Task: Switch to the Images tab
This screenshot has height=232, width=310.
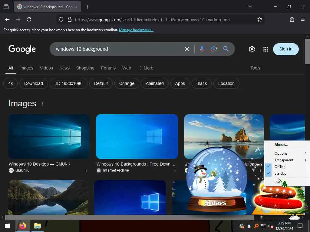Action: 26,68
